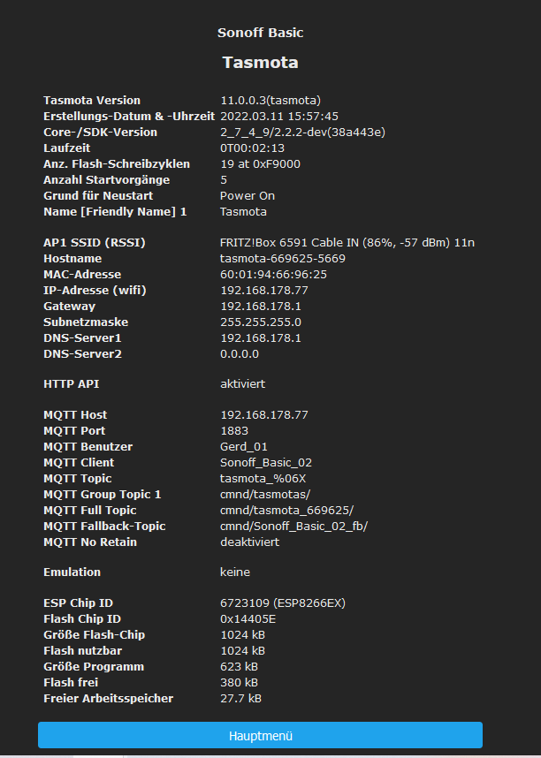The width and height of the screenshot is (541, 758).
Task: Click the Sonoff Basic title text
Action: tap(260, 33)
